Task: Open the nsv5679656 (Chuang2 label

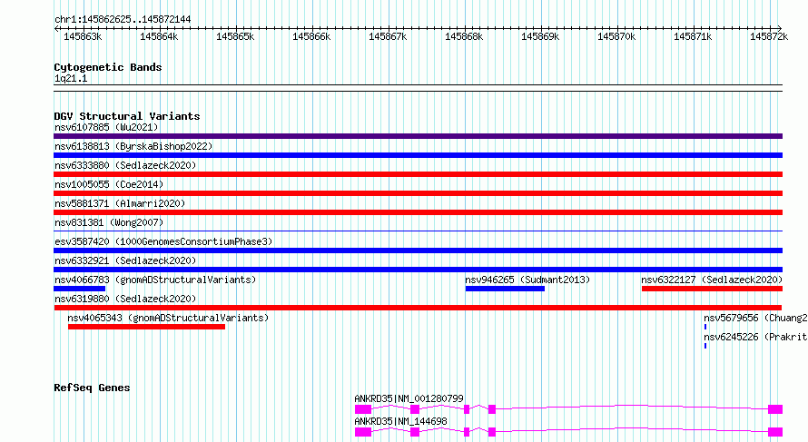Action: [x=755, y=318]
